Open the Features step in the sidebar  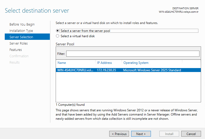point(16,50)
